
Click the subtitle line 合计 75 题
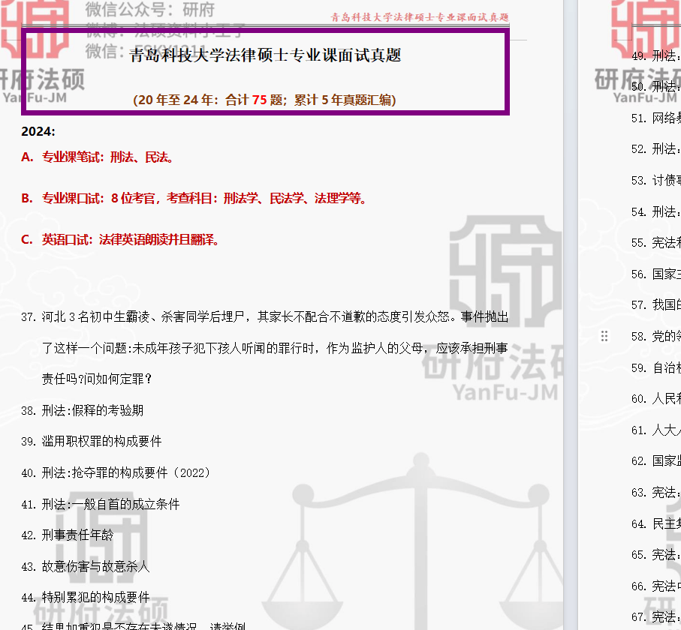264,100
